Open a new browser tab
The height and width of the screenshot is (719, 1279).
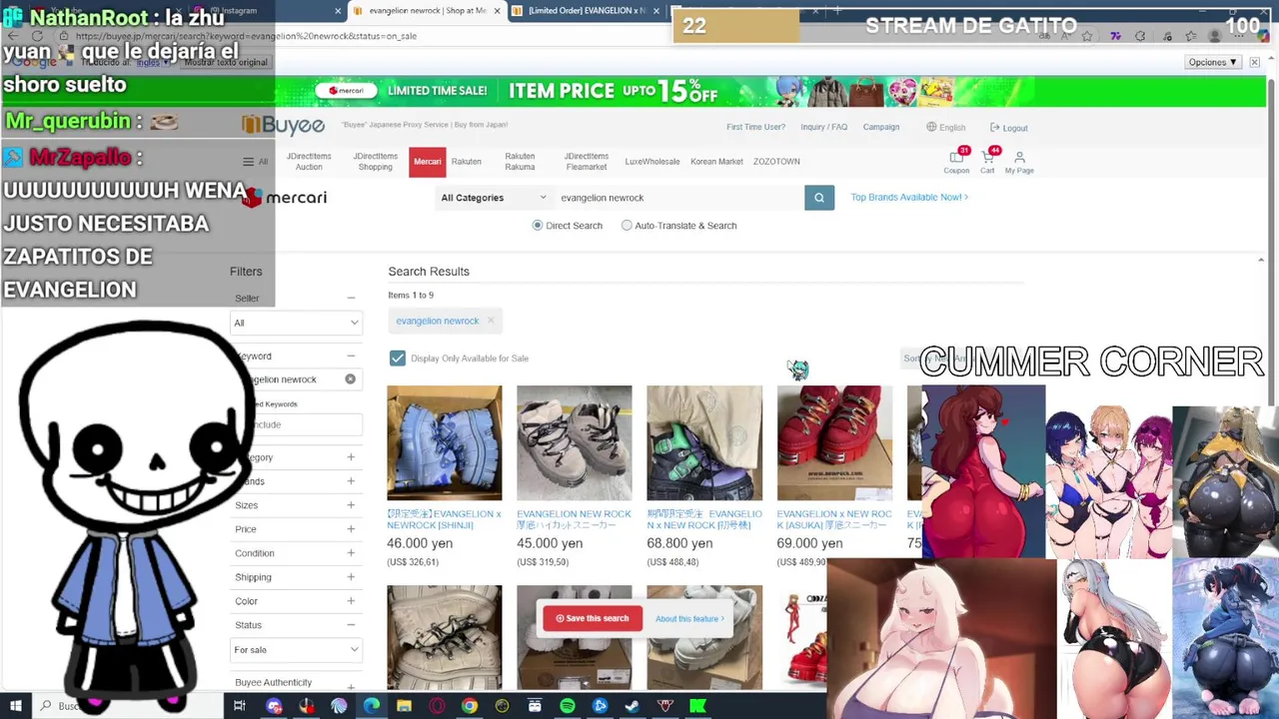[x=837, y=11]
